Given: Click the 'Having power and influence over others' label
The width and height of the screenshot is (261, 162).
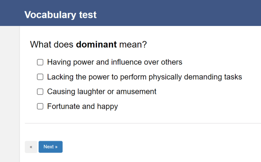Looking at the screenshot, I should coord(115,62).
